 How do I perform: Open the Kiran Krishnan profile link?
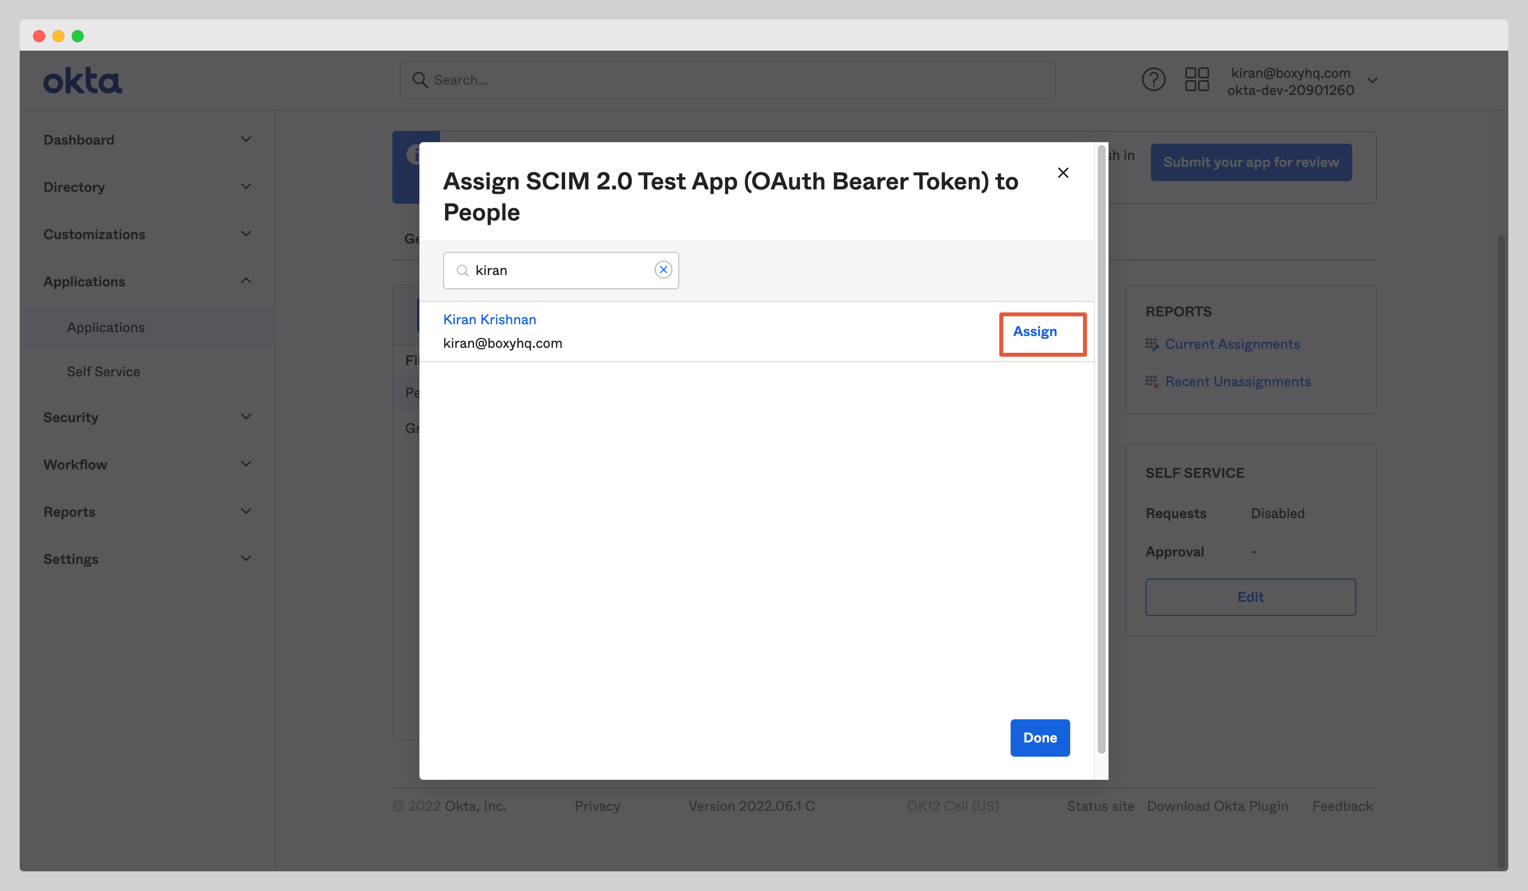coord(489,319)
